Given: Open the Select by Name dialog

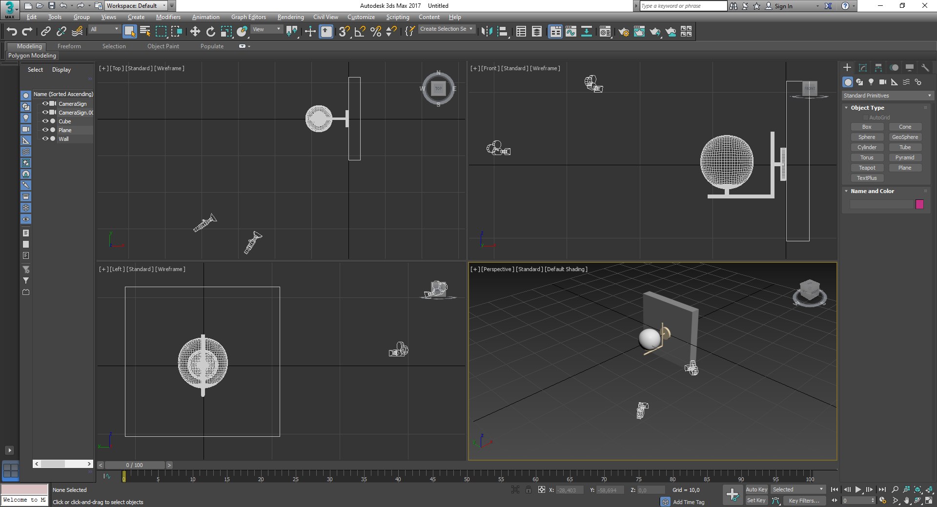Looking at the screenshot, I should 145,32.
